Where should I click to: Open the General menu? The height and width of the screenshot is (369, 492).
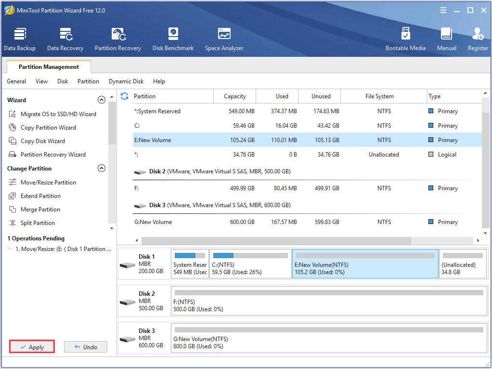point(16,81)
